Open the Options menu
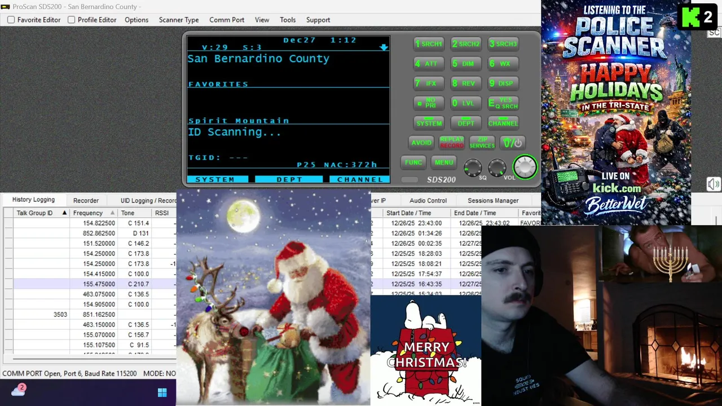The image size is (722, 406). (x=137, y=20)
